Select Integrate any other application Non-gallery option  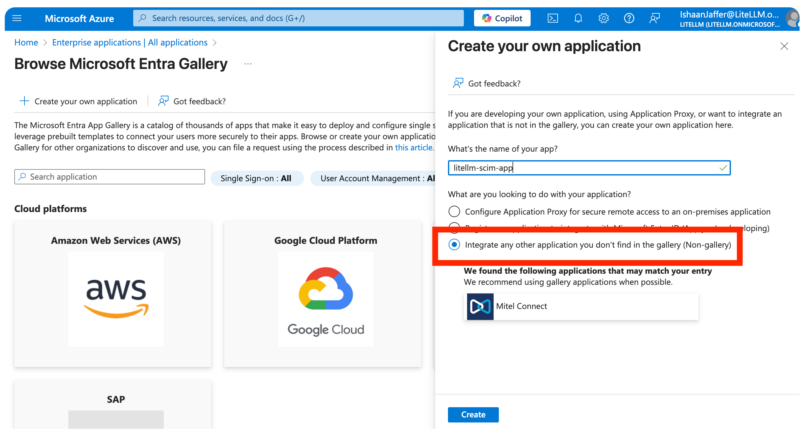coord(454,245)
